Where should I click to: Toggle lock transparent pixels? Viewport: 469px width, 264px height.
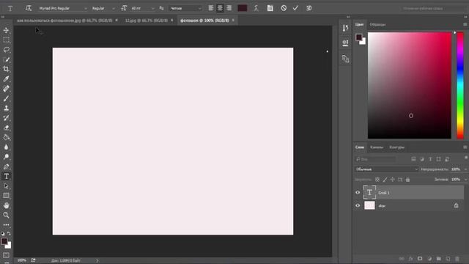click(377, 180)
